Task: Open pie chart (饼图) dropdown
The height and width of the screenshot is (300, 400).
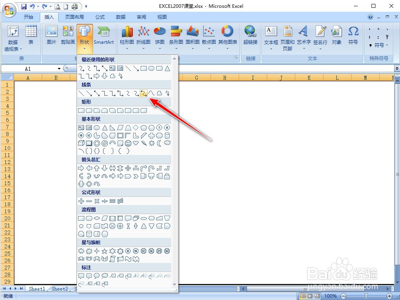Action: click(160, 38)
